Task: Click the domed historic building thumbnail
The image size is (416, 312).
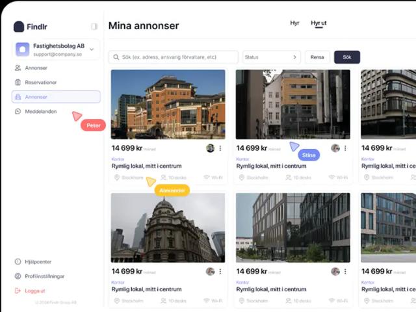Action: coord(168,227)
